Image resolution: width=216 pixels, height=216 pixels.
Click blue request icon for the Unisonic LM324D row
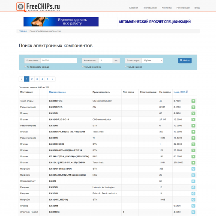pos(193,187)
